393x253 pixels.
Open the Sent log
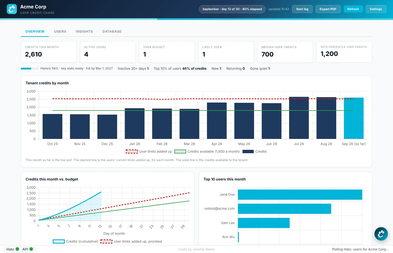coord(302,9)
